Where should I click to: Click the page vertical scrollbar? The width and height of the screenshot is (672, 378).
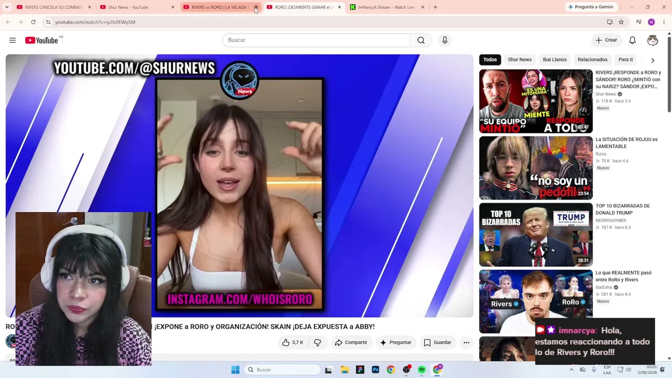click(x=669, y=73)
